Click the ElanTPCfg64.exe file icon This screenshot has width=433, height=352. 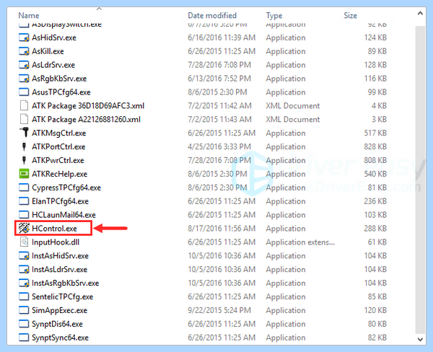tap(24, 201)
